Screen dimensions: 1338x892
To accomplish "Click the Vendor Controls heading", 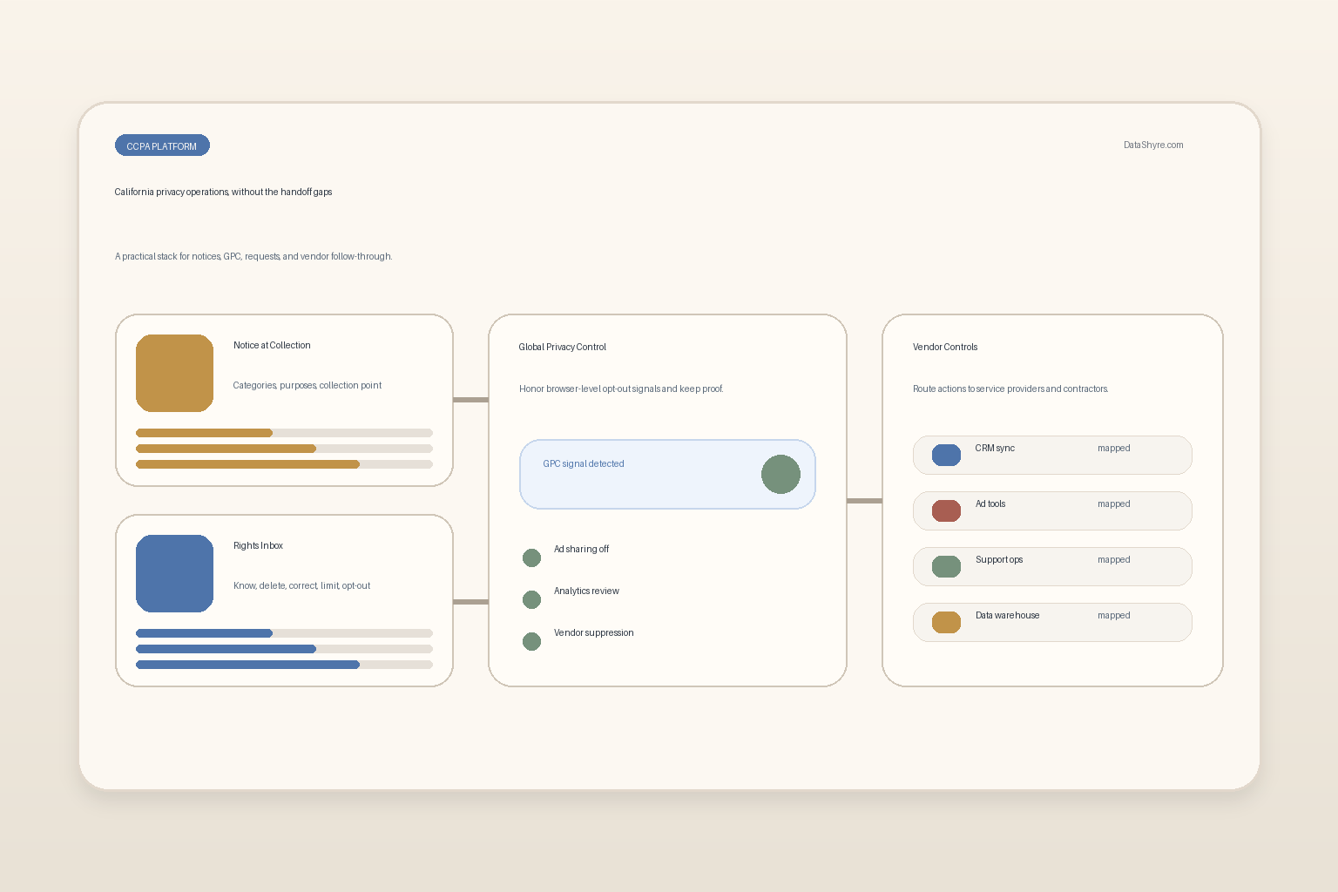I will [945, 347].
